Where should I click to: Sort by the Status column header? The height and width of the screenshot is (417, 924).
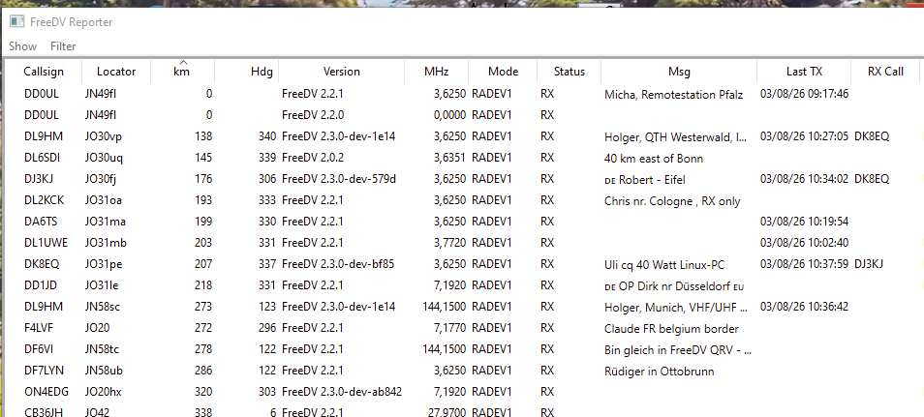[x=570, y=72]
